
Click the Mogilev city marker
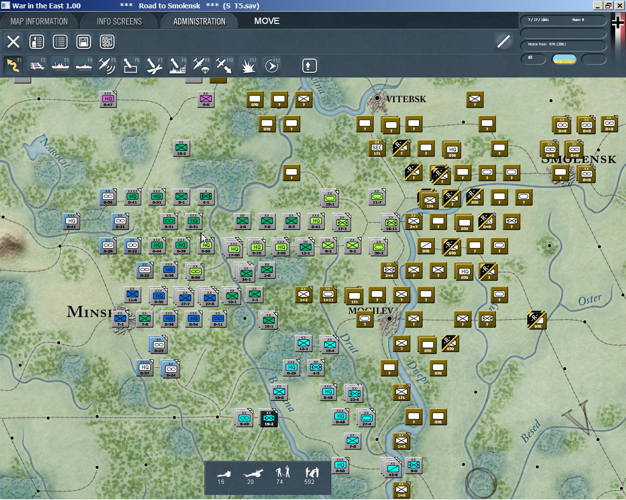click(389, 318)
